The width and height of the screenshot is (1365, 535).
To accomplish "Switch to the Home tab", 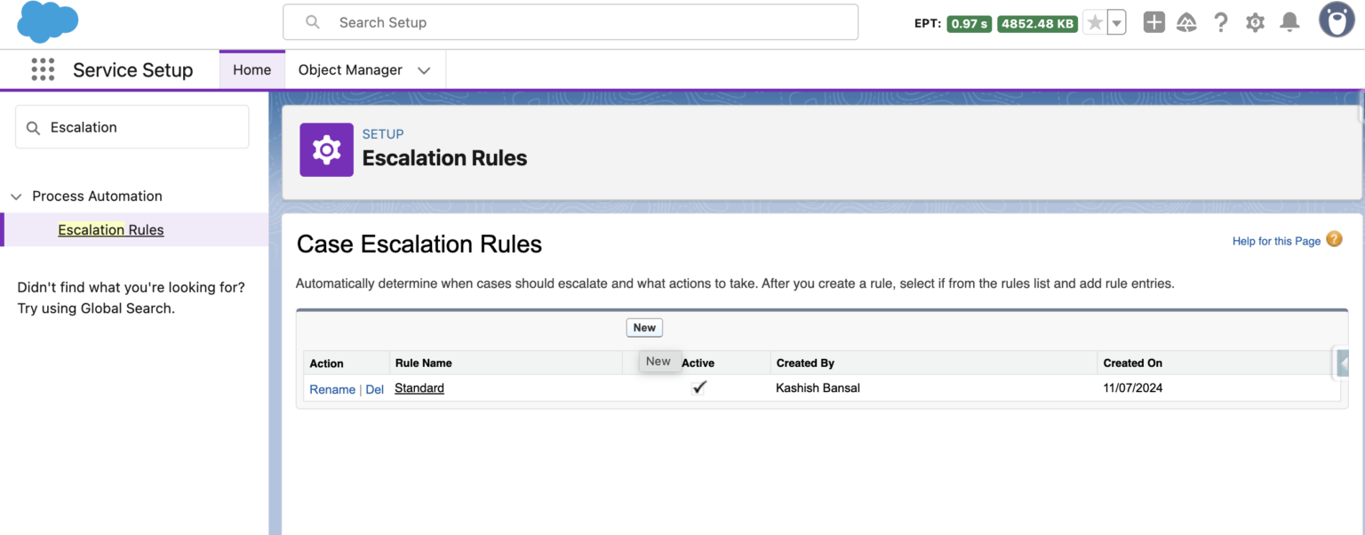I will click(x=251, y=69).
